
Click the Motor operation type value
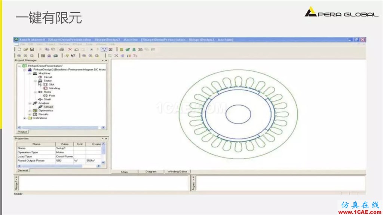[x=64, y=152]
